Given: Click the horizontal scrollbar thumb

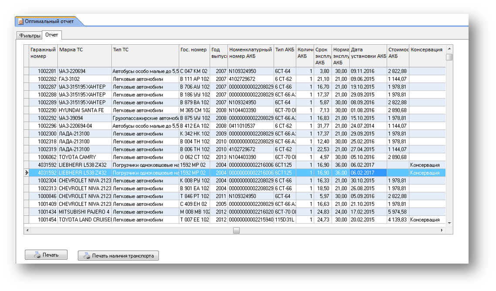Looking at the screenshot, I should [x=236, y=231].
